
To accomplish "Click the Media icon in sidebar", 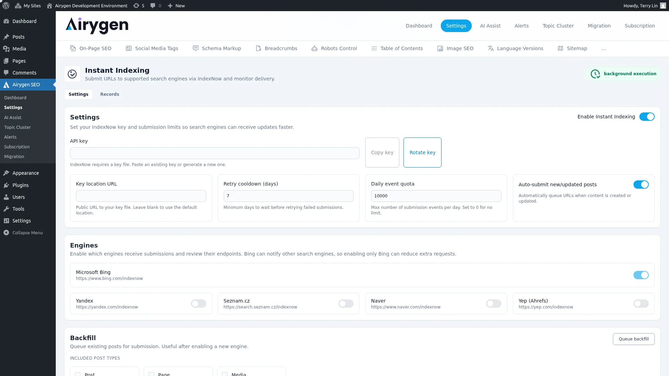I will (x=6, y=49).
